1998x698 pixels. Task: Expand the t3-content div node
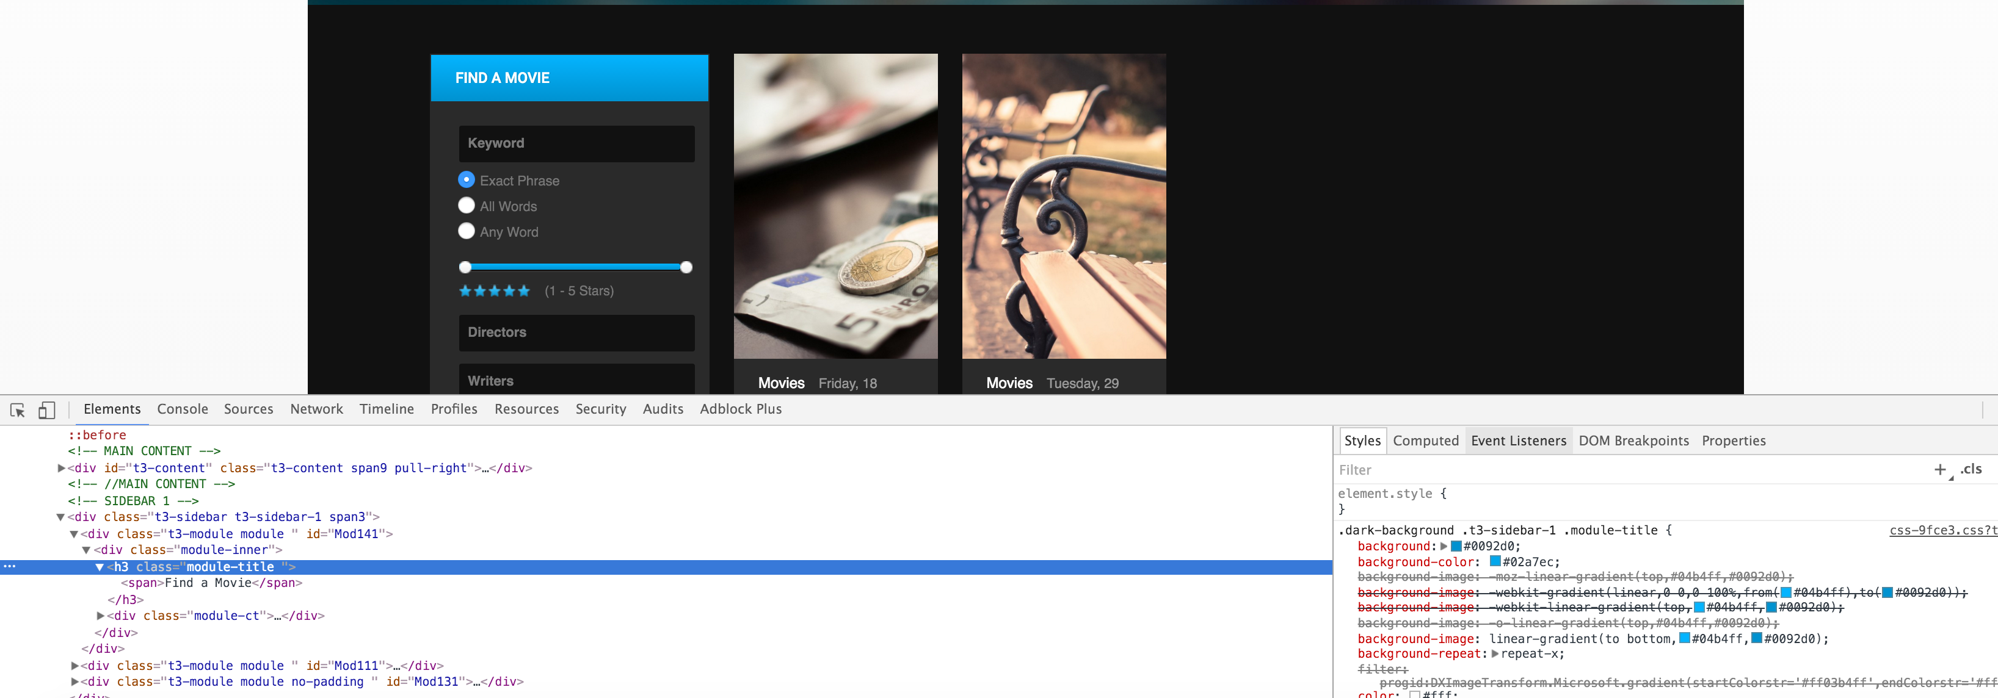pos(61,468)
